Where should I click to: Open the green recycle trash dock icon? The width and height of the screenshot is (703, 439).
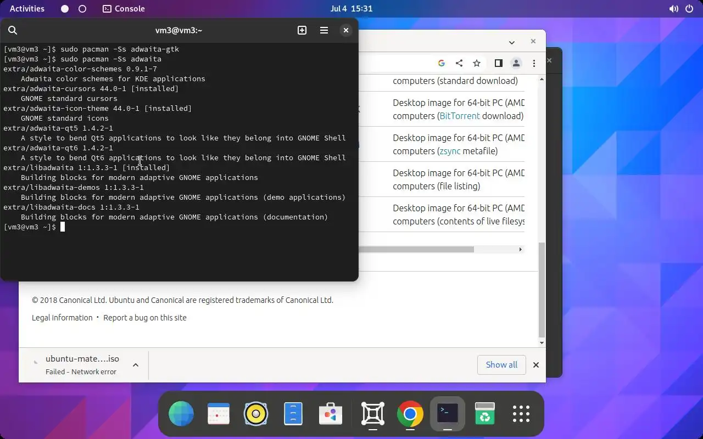(x=484, y=414)
